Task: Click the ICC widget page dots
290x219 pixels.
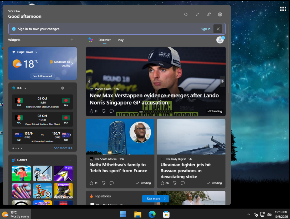Action: [x=17, y=148]
